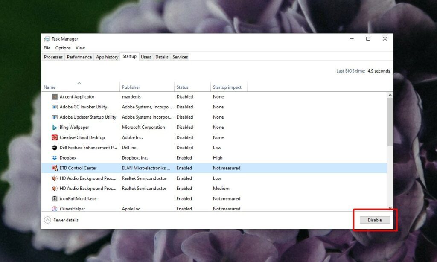
Task: Open the Options menu
Action: [62, 48]
